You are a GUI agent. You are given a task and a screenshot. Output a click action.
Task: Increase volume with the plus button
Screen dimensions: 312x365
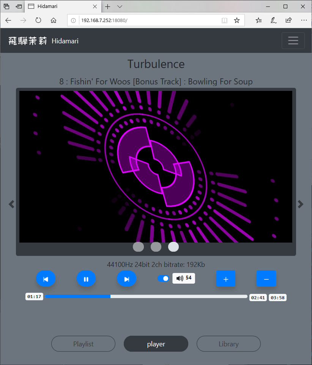click(226, 278)
